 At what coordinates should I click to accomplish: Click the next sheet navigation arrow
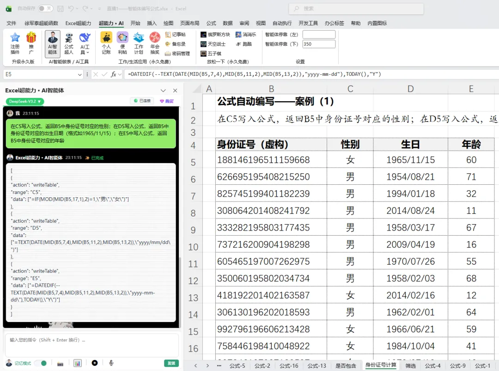pyautogui.click(x=207, y=365)
